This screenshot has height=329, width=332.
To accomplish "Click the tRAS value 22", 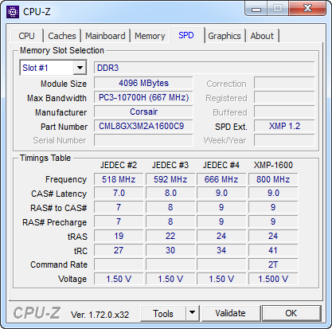I will (x=170, y=236).
